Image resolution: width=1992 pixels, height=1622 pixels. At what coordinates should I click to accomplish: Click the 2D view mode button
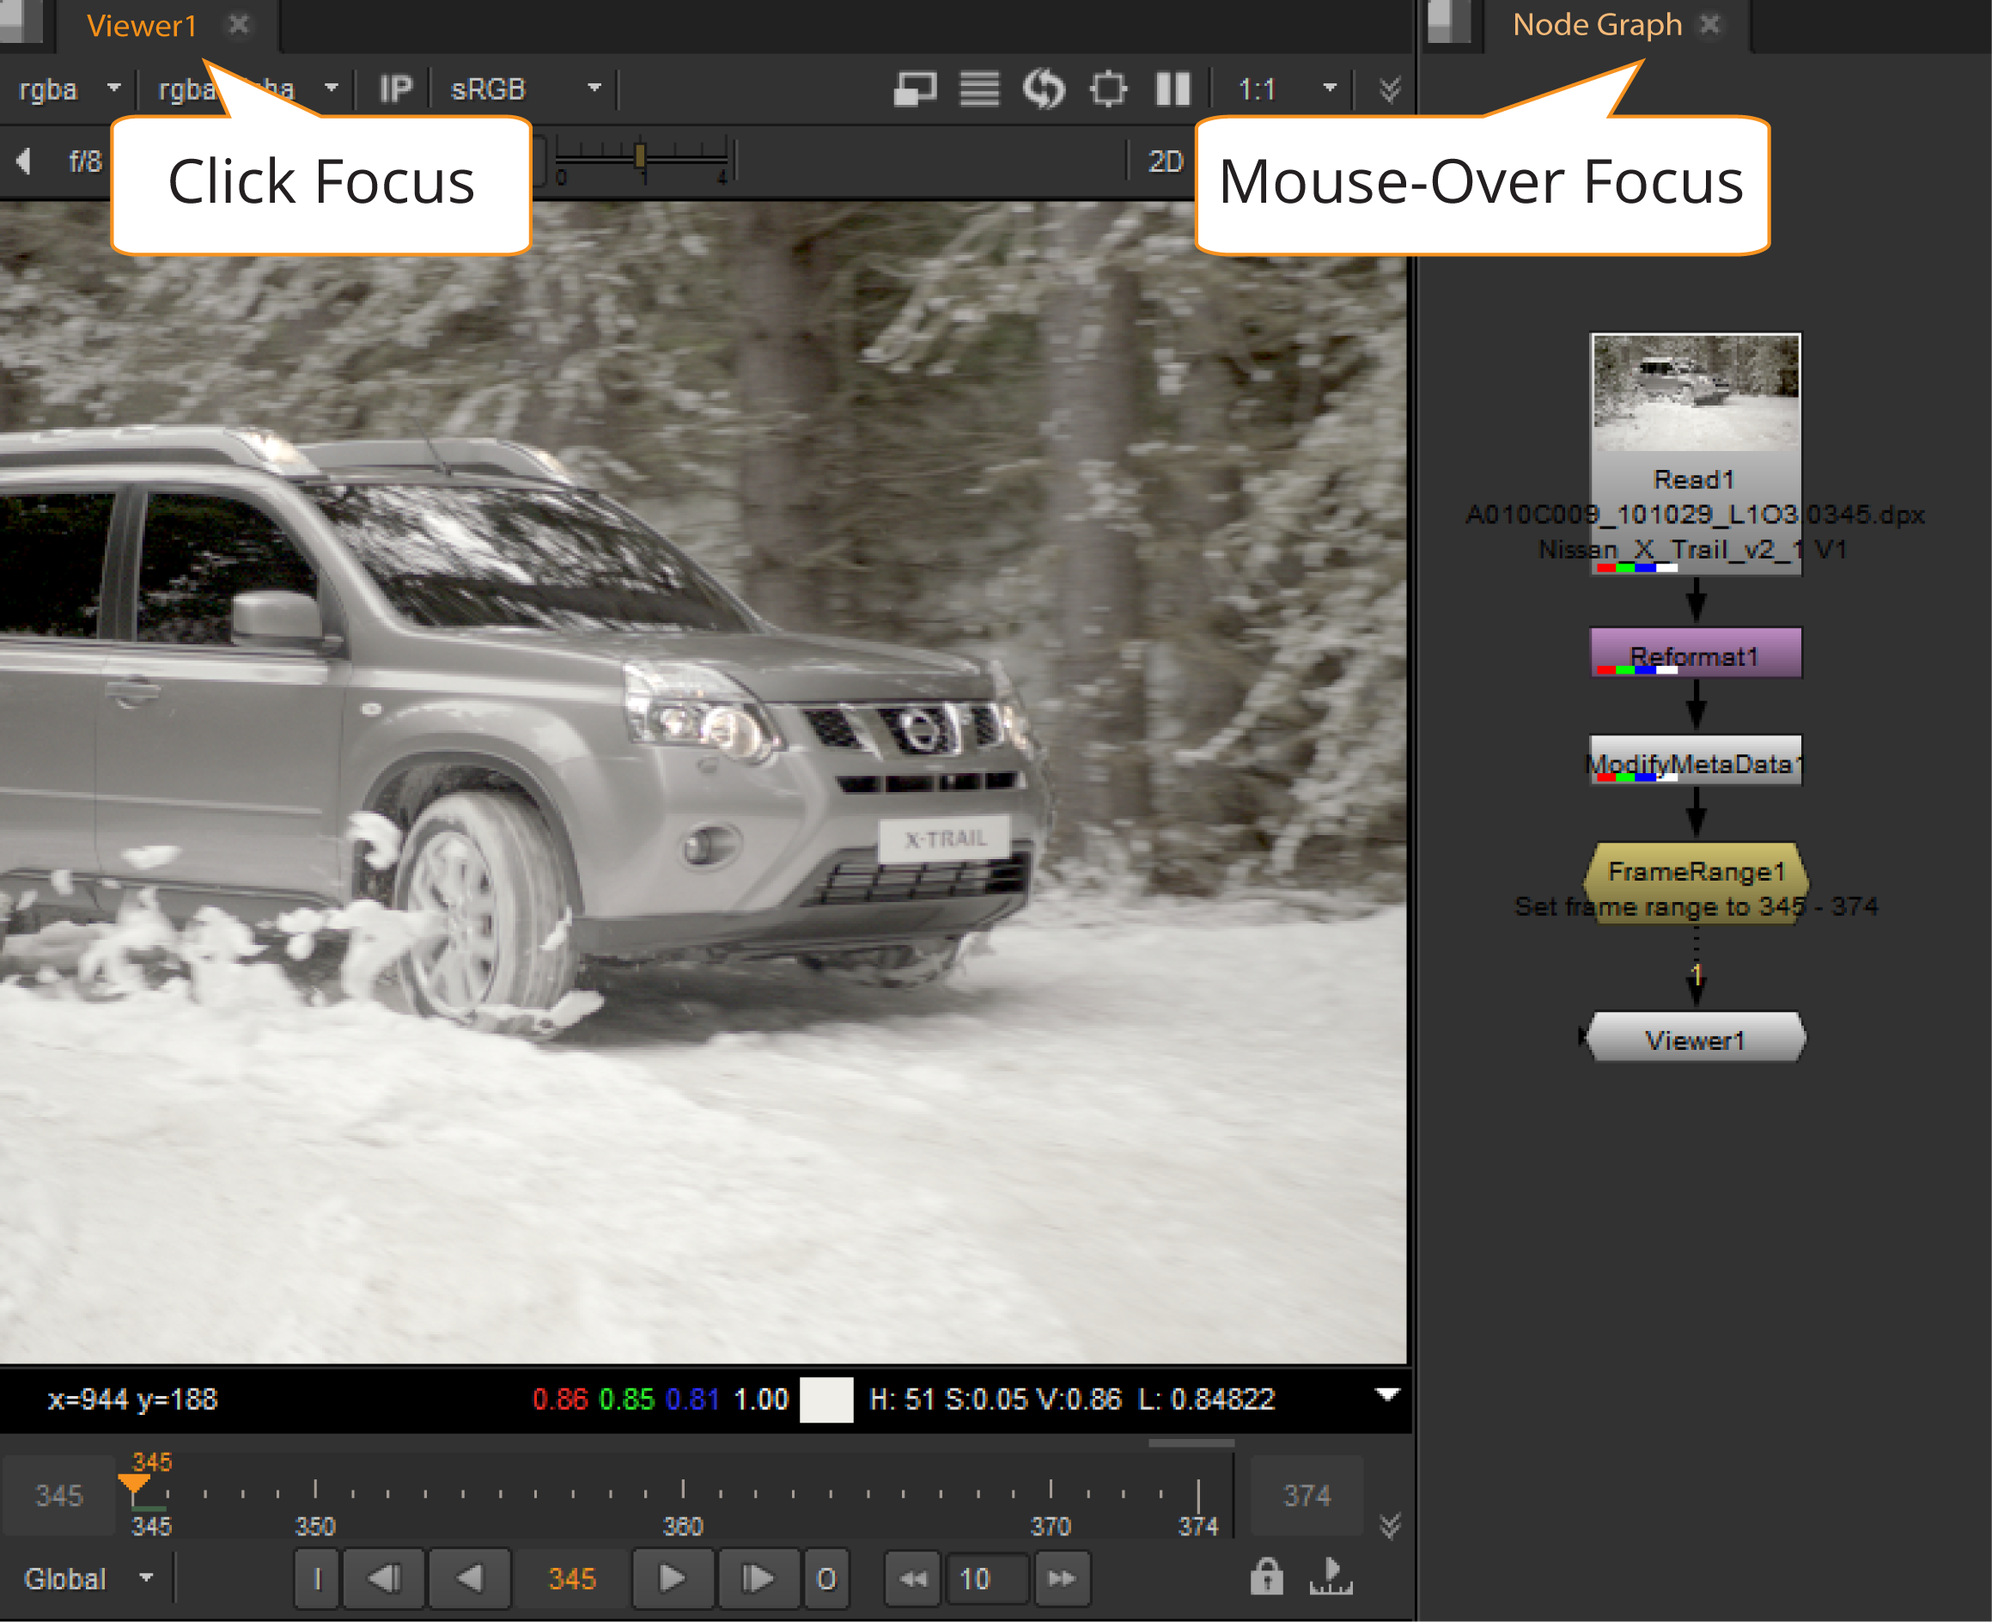point(1165,162)
